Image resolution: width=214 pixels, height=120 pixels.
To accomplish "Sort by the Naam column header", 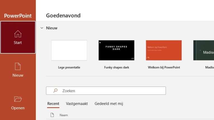I will click(x=64, y=115).
